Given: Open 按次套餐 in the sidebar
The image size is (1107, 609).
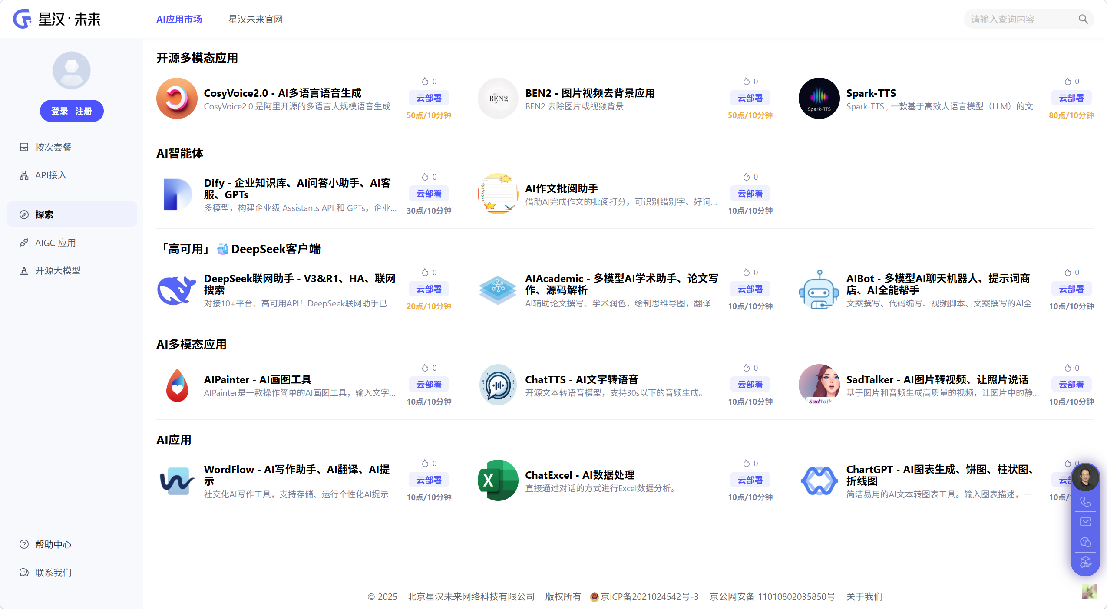Looking at the screenshot, I should click(72, 147).
